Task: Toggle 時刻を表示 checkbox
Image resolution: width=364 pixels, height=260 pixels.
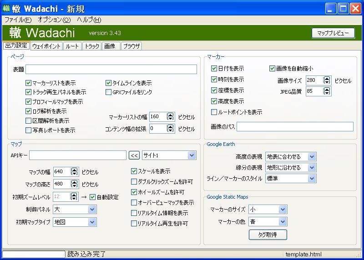Action: pyautogui.click(x=214, y=79)
